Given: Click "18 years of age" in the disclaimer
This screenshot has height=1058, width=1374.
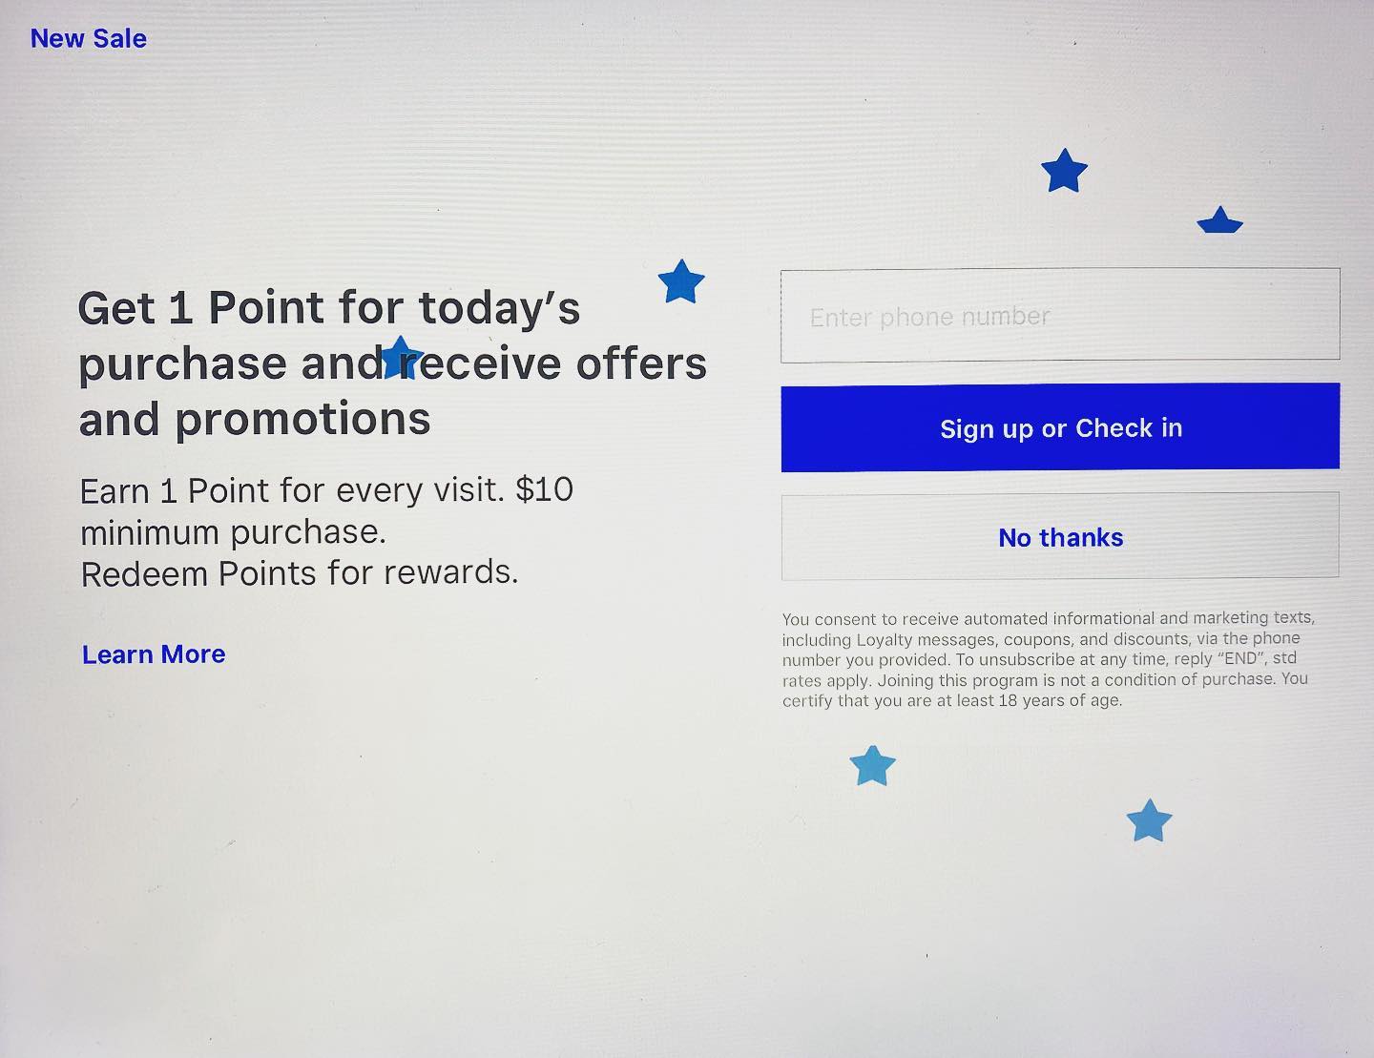Looking at the screenshot, I should (x=1059, y=701).
